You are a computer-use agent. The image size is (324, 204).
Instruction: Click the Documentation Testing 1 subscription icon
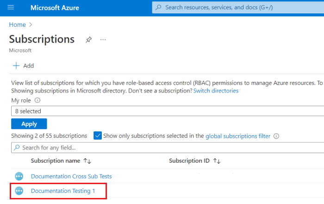pos(19,191)
